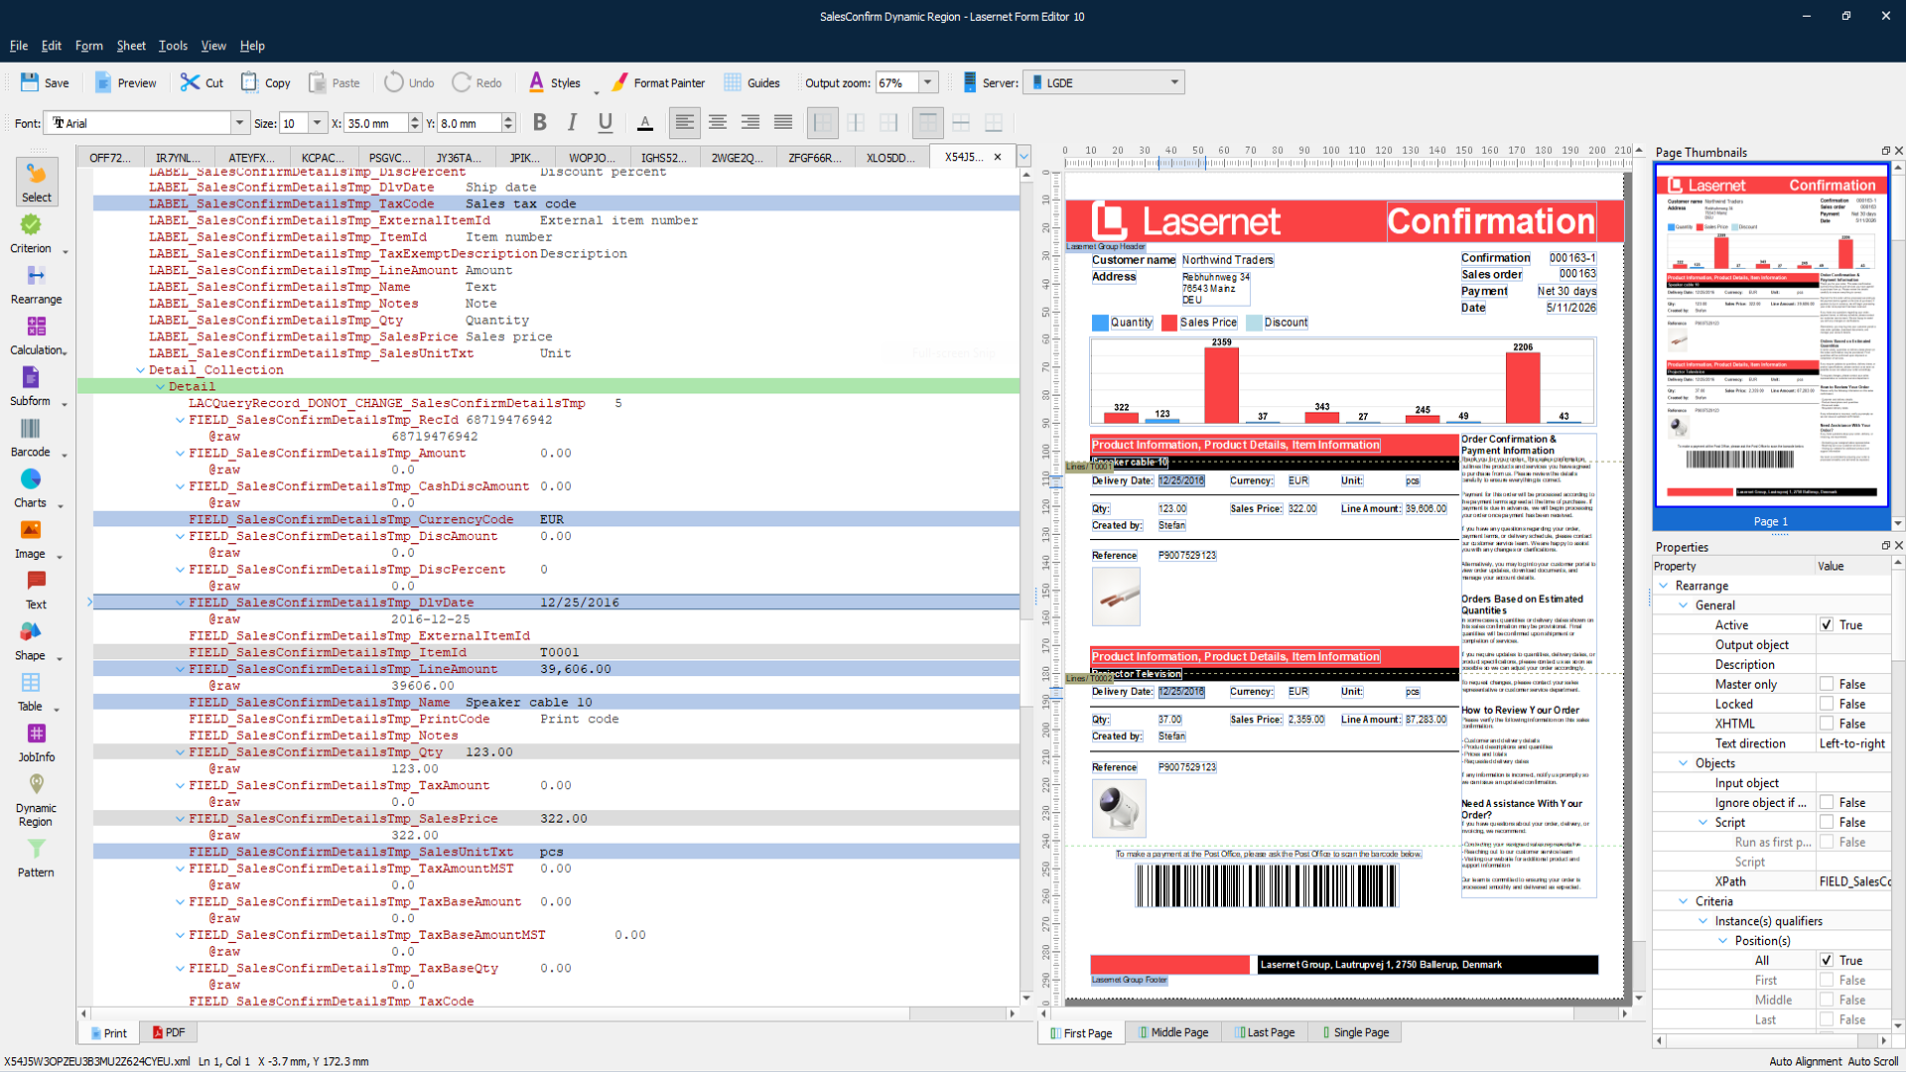This screenshot has height=1072, width=1906.
Task: Toggle the Master only checkbox
Action: 1827,684
